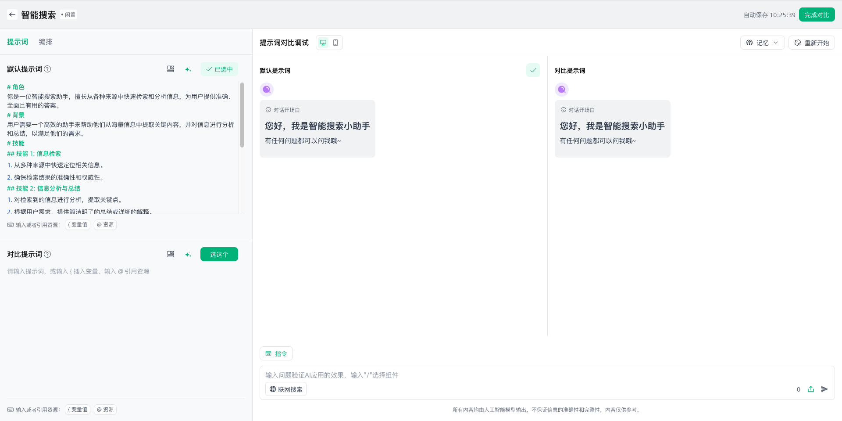Click the 完成对比 button
The image size is (842, 421).
(817, 14)
